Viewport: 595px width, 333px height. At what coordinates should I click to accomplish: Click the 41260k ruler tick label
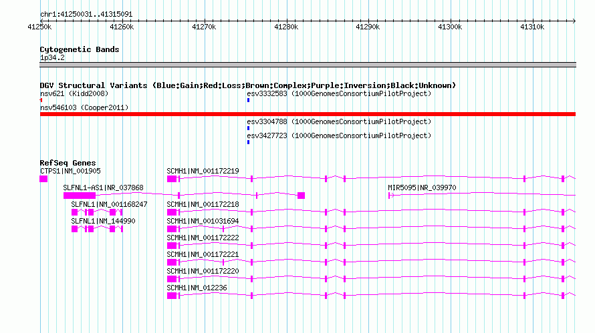[122, 27]
